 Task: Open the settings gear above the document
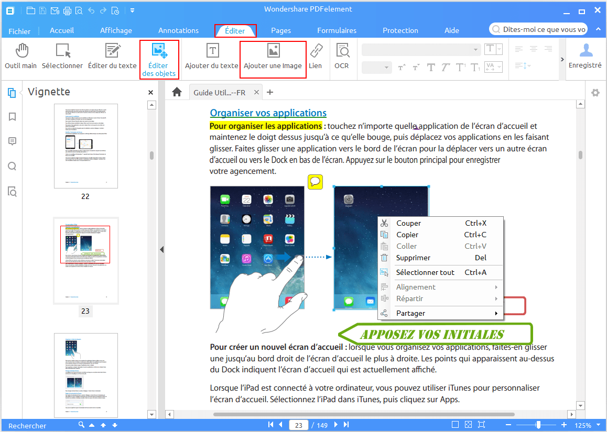point(595,92)
